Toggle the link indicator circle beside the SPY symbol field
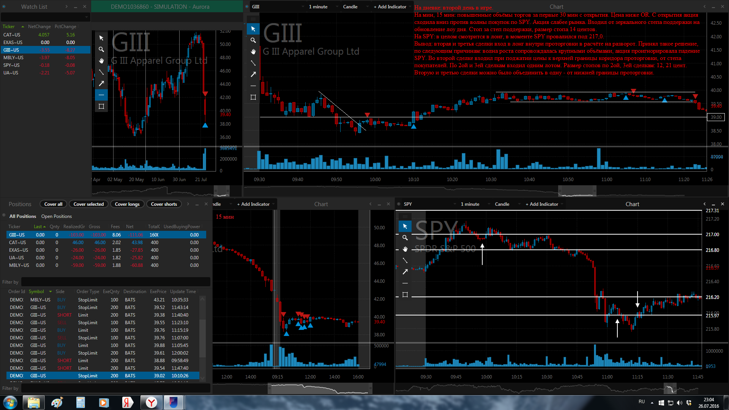This screenshot has width=729, height=410. tap(399, 204)
